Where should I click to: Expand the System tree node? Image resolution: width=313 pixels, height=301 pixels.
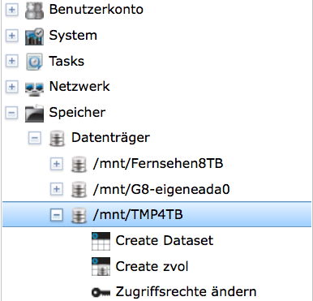pyautogui.click(x=11, y=36)
